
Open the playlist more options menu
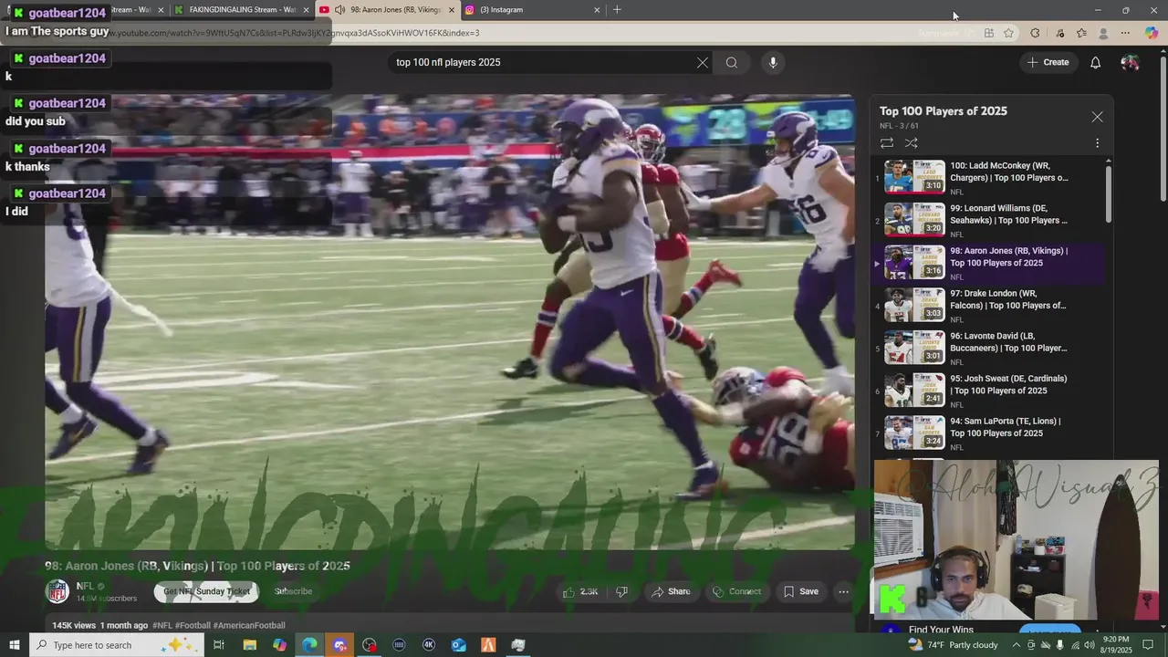point(1097,143)
